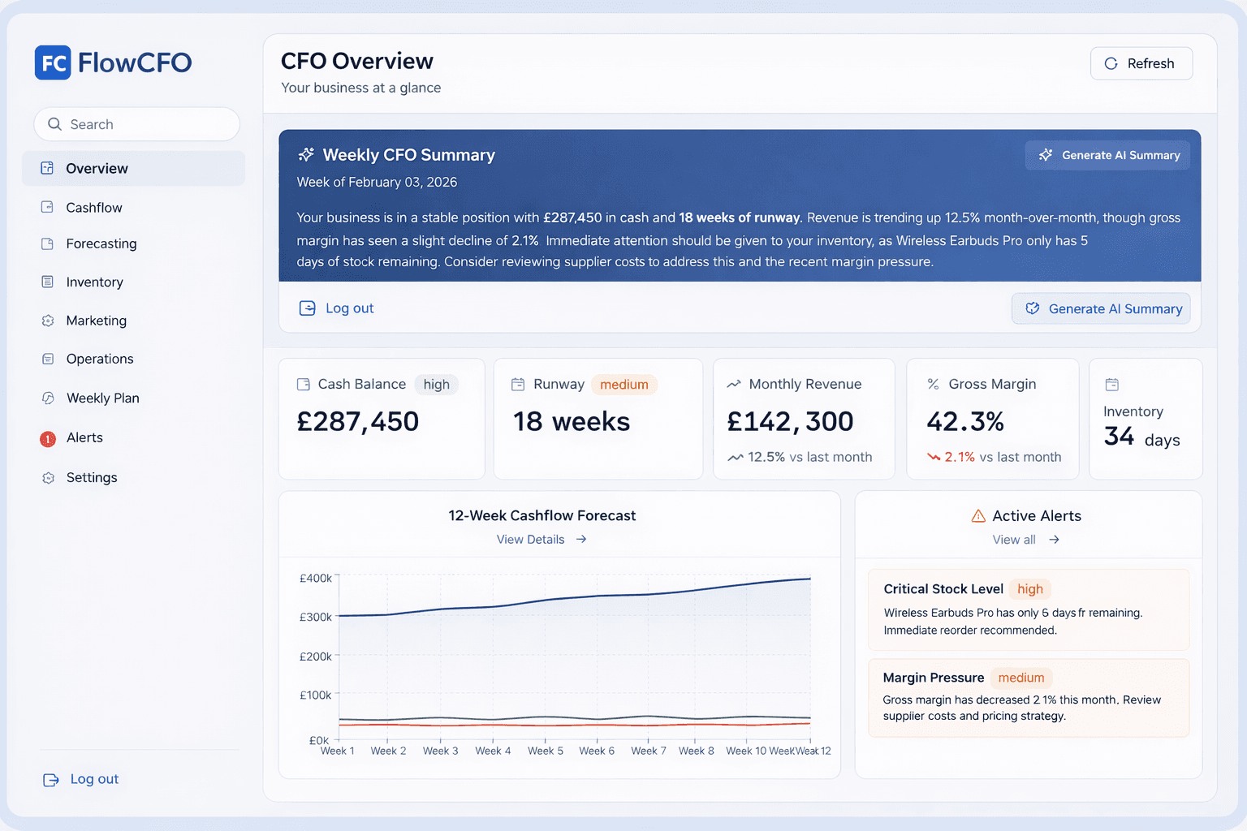Click the Marketing sidebar icon
Viewport: 1247px width, 831px height.
click(x=48, y=321)
